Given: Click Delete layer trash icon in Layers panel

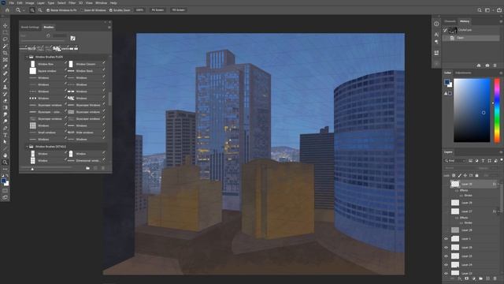Looking at the screenshot, I should [495, 278].
